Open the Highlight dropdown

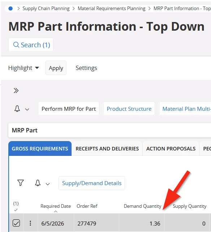point(23,68)
